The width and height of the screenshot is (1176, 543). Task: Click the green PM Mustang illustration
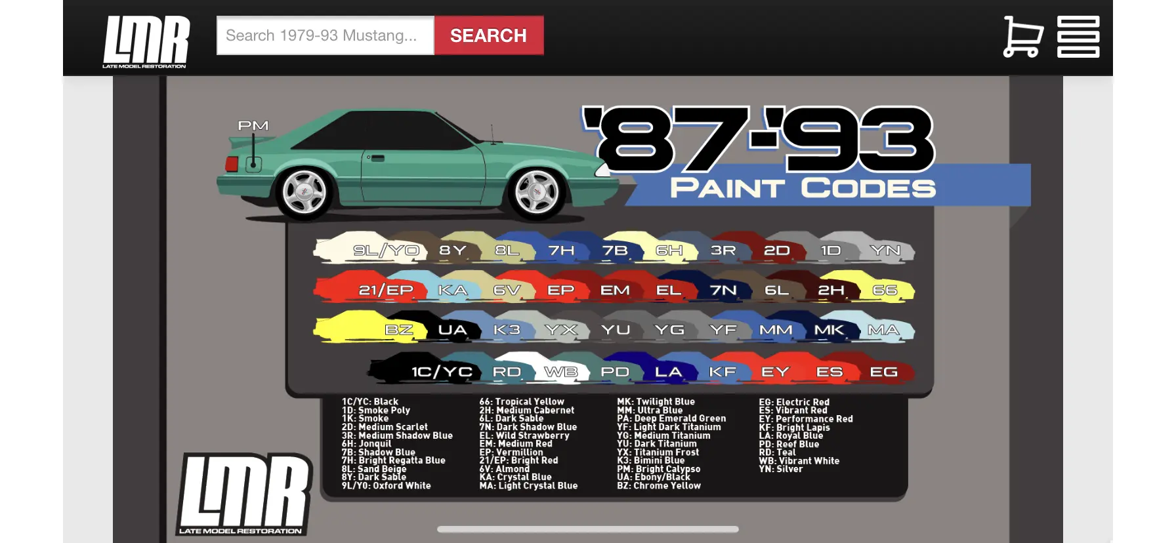417,166
